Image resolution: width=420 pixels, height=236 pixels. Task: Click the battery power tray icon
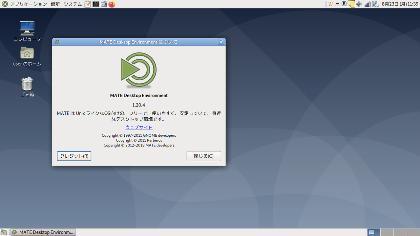(375, 4)
